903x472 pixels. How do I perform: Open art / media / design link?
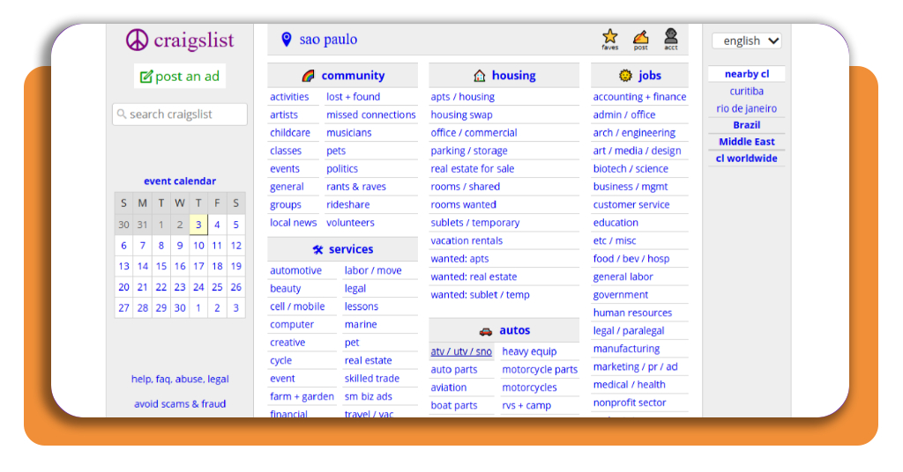pyautogui.click(x=637, y=151)
